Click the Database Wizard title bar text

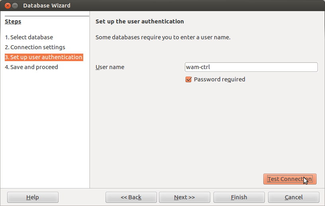[47, 6]
